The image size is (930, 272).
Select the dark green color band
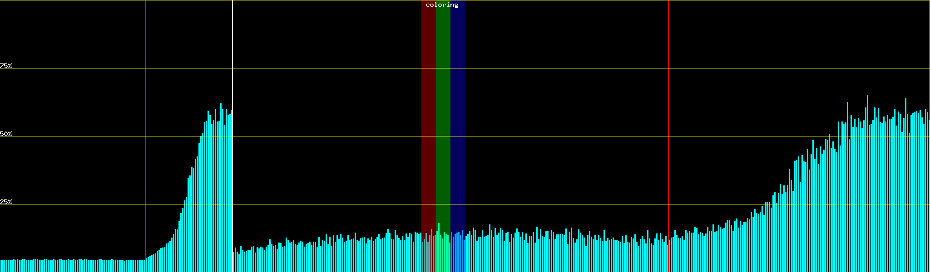point(443,113)
